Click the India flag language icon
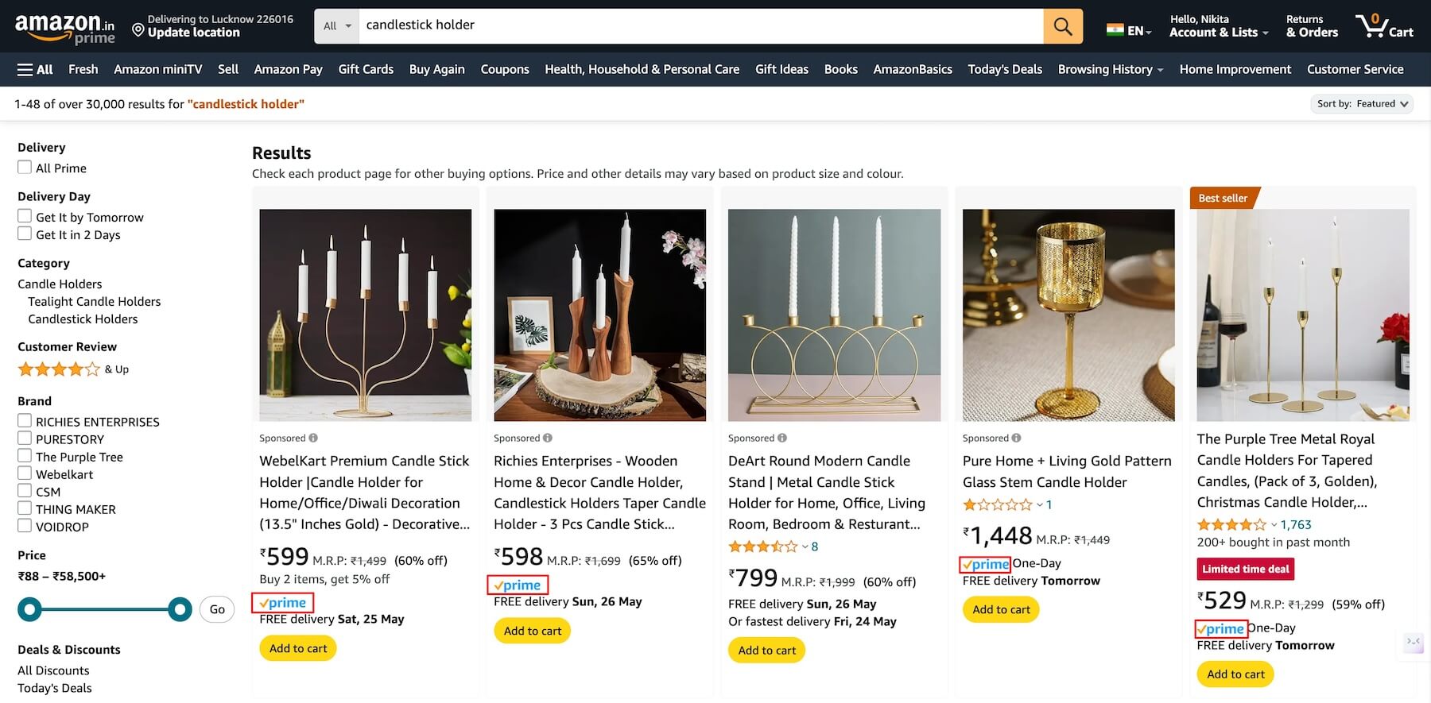 click(1115, 30)
